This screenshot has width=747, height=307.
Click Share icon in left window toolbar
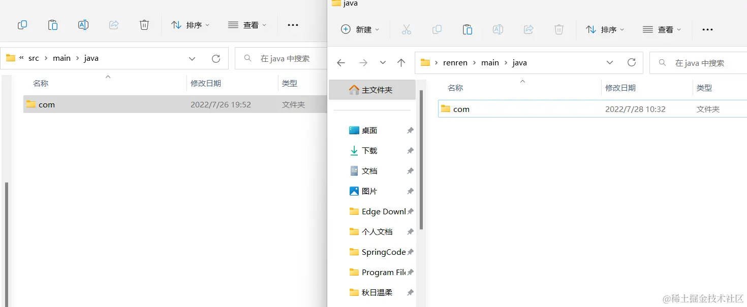click(x=114, y=25)
